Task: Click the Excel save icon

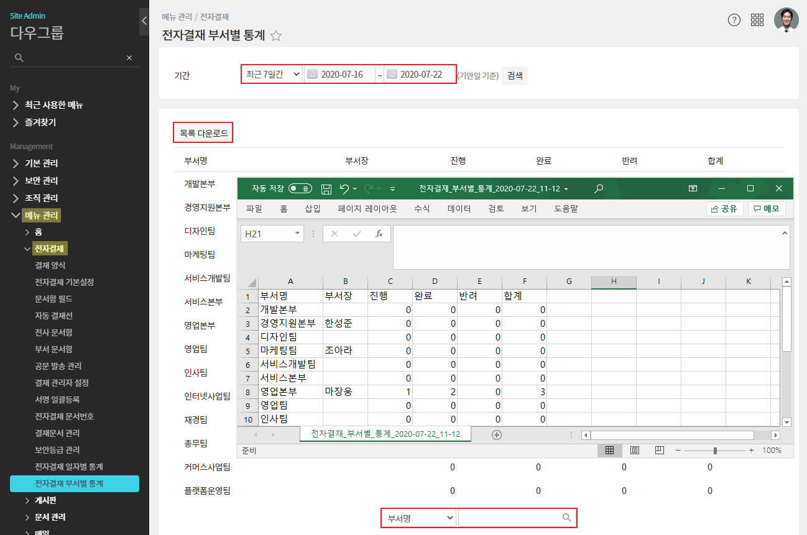Action: tap(326, 188)
